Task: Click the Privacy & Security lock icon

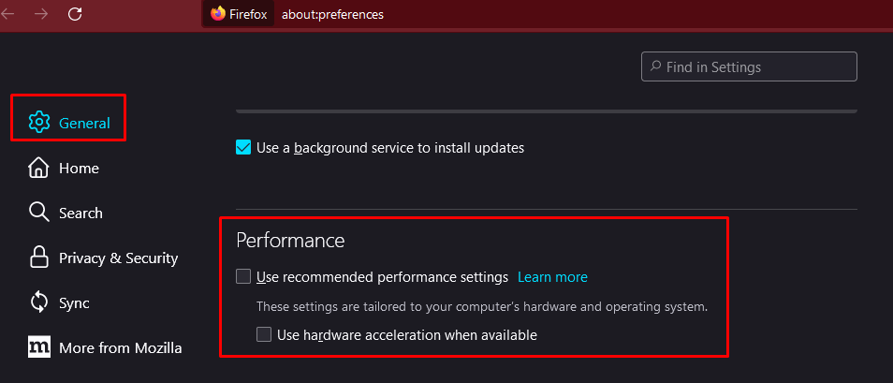Action: (39, 258)
